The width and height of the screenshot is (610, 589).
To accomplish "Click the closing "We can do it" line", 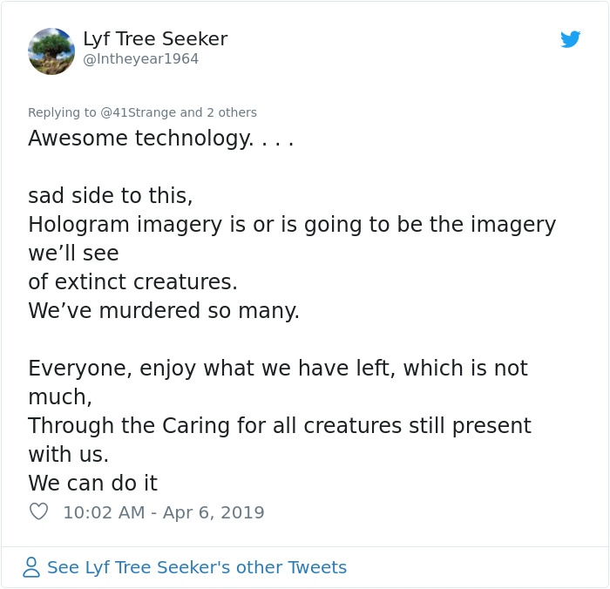I will [x=92, y=483].
